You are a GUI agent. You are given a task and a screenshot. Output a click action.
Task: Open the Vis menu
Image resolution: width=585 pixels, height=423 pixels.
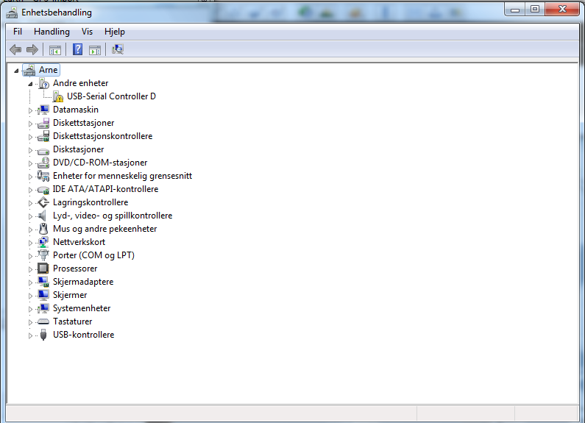click(x=87, y=32)
